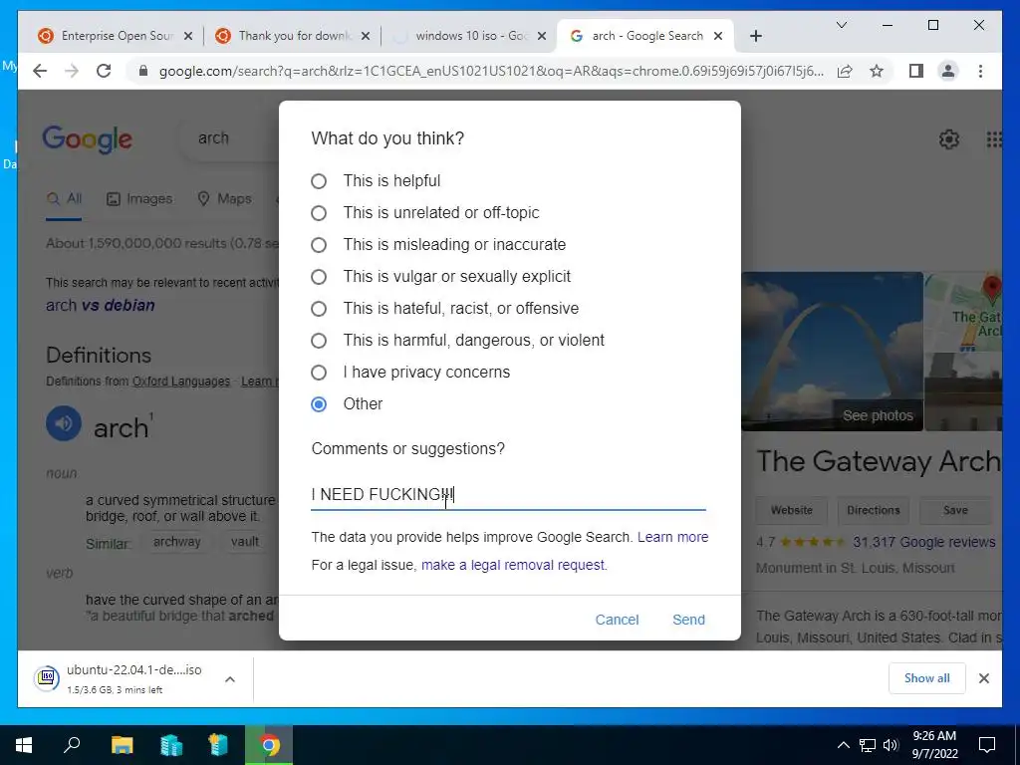This screenshot has height=765, width=1020.
Task: Open the volume control in tray
Action: tap(892, 745)
